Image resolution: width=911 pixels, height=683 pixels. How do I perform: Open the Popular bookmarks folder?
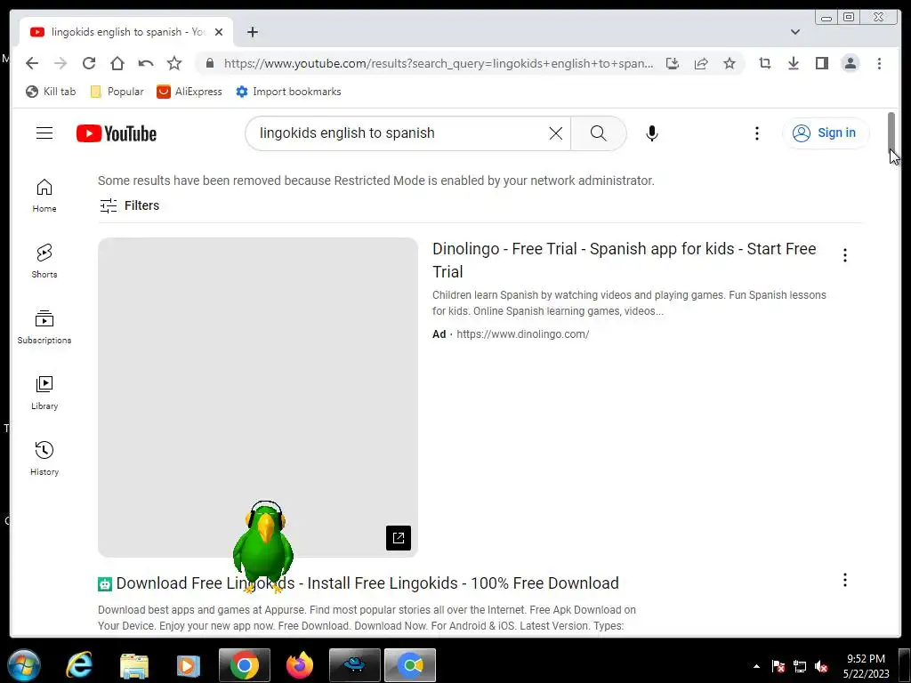tap(117, 92)
